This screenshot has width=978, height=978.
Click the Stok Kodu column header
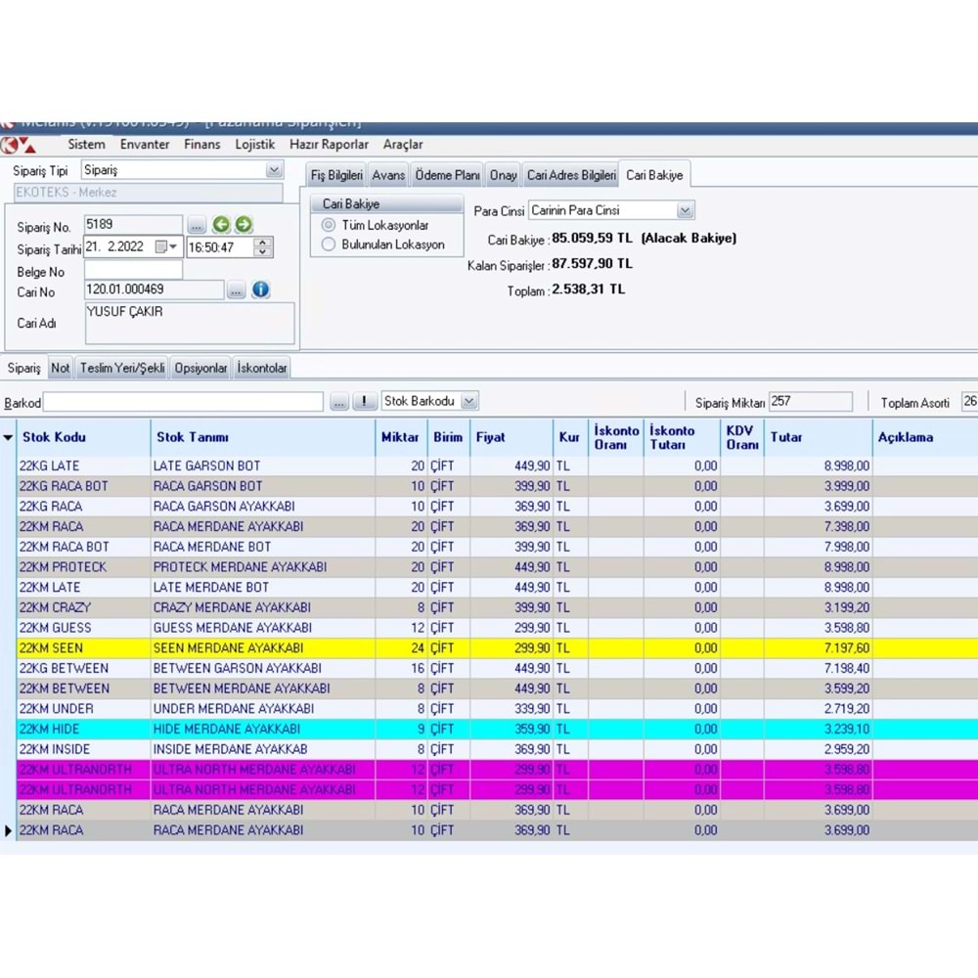(83, 438)
